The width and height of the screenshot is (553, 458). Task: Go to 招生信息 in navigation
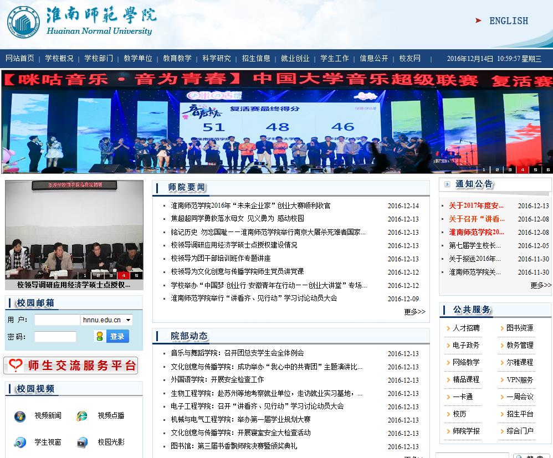pyautogui.click(x=255, y=58)
